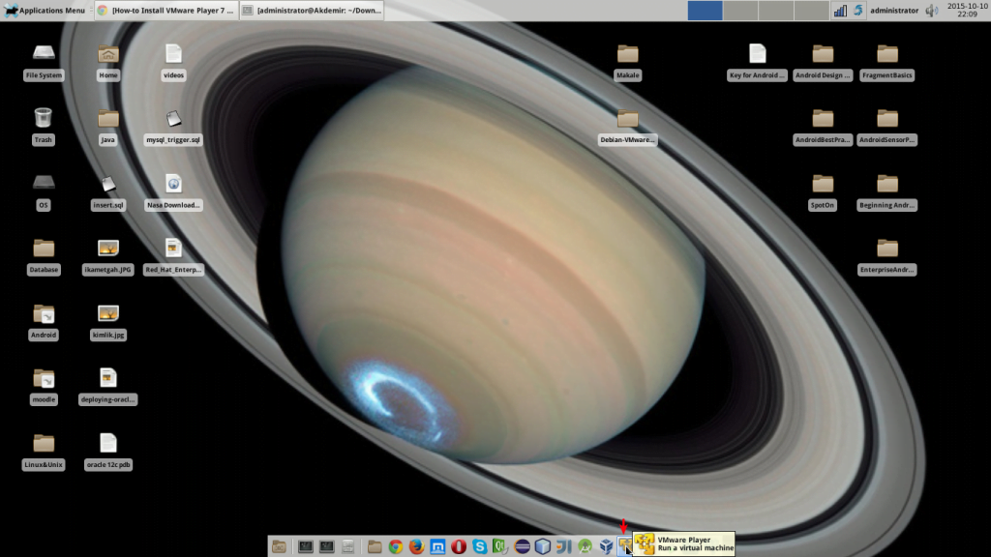The height and width of the screenshot is (557, 991).
Task: Launch Eclipse IDE from the dock
Action: pos(523,546)
